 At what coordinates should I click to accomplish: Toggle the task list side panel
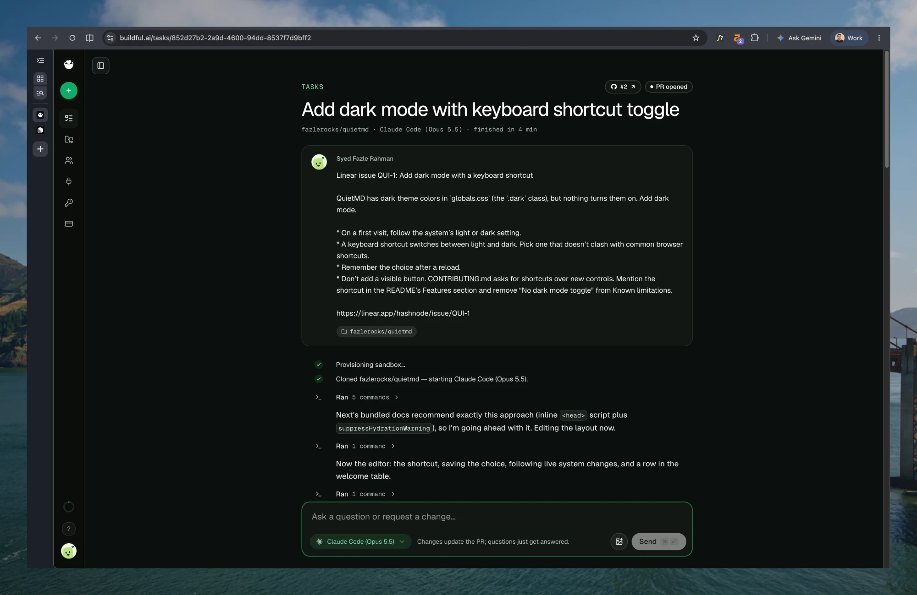101,66
